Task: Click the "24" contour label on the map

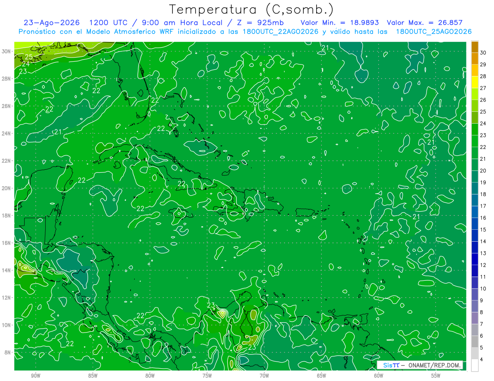Action: (x=26, y=64)
